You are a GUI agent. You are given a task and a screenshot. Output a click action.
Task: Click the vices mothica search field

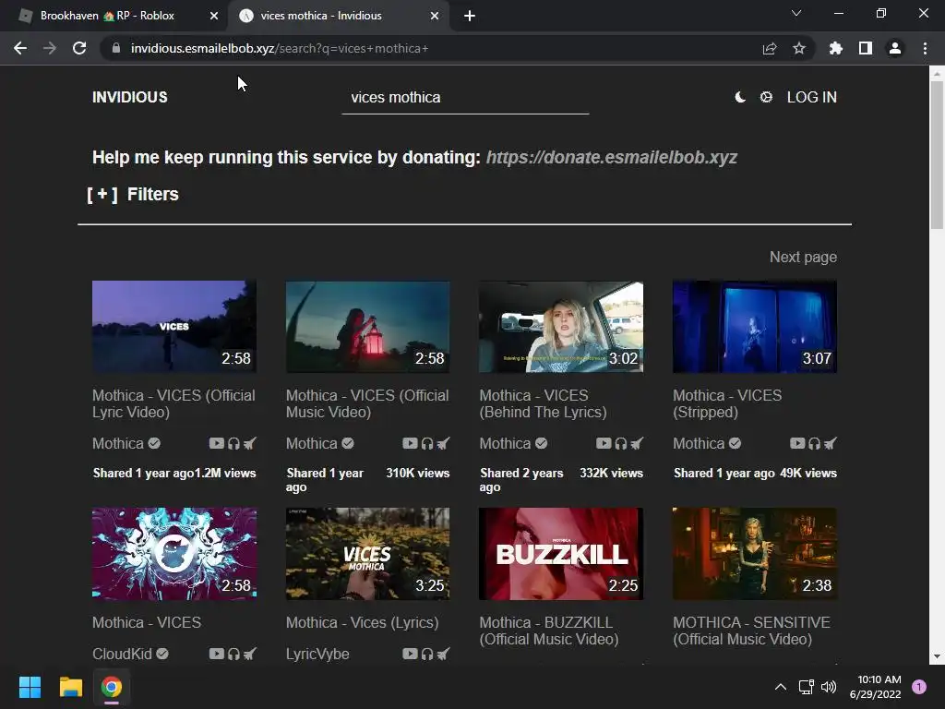(465, 98)
